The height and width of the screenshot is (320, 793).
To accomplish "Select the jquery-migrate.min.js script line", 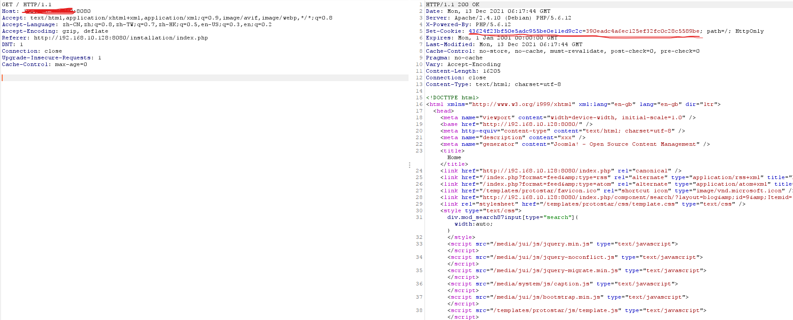I will [x=577, y=270].
